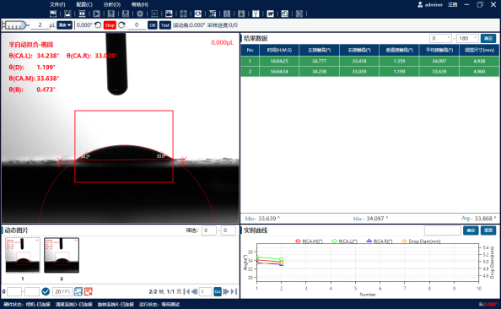
Task: Open the drop-type dropdown beside µL
Action: pyautogui.click(x=65, y=25)
